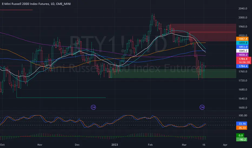Click the 1640.0 price axis tick

243,98
